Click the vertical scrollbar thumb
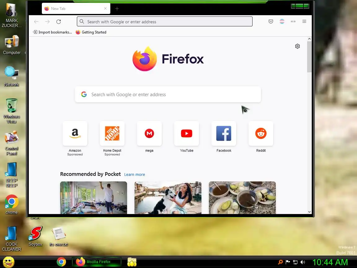Image resolution: width=357 pixels, height=268 pixels. coord(309,57)
